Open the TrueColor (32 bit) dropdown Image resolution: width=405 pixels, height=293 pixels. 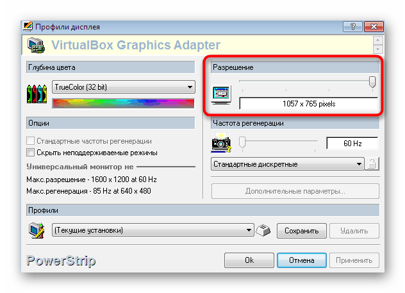pyautogui.click(x=124, y=87)
